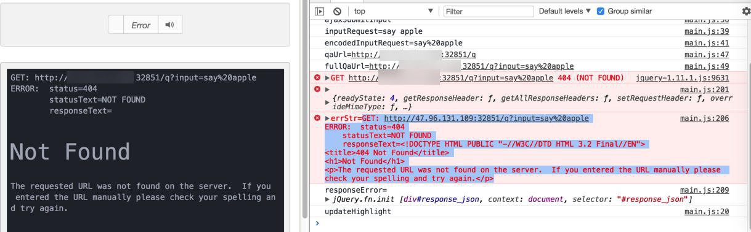
Task: Open the 'top' context dropdown
Action: (394, 11)
